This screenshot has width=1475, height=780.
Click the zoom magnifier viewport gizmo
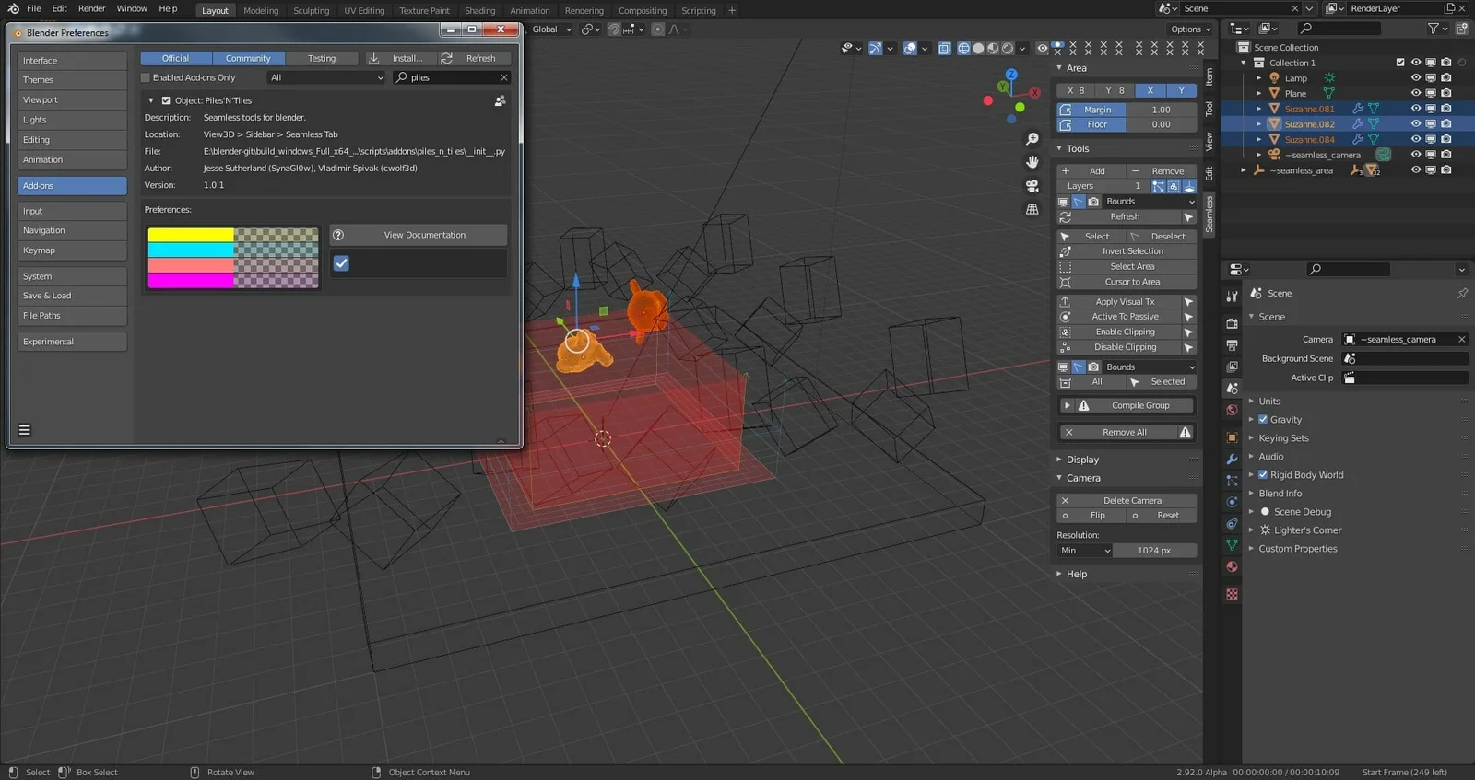pyautogui.click(x=1032, y=139)
